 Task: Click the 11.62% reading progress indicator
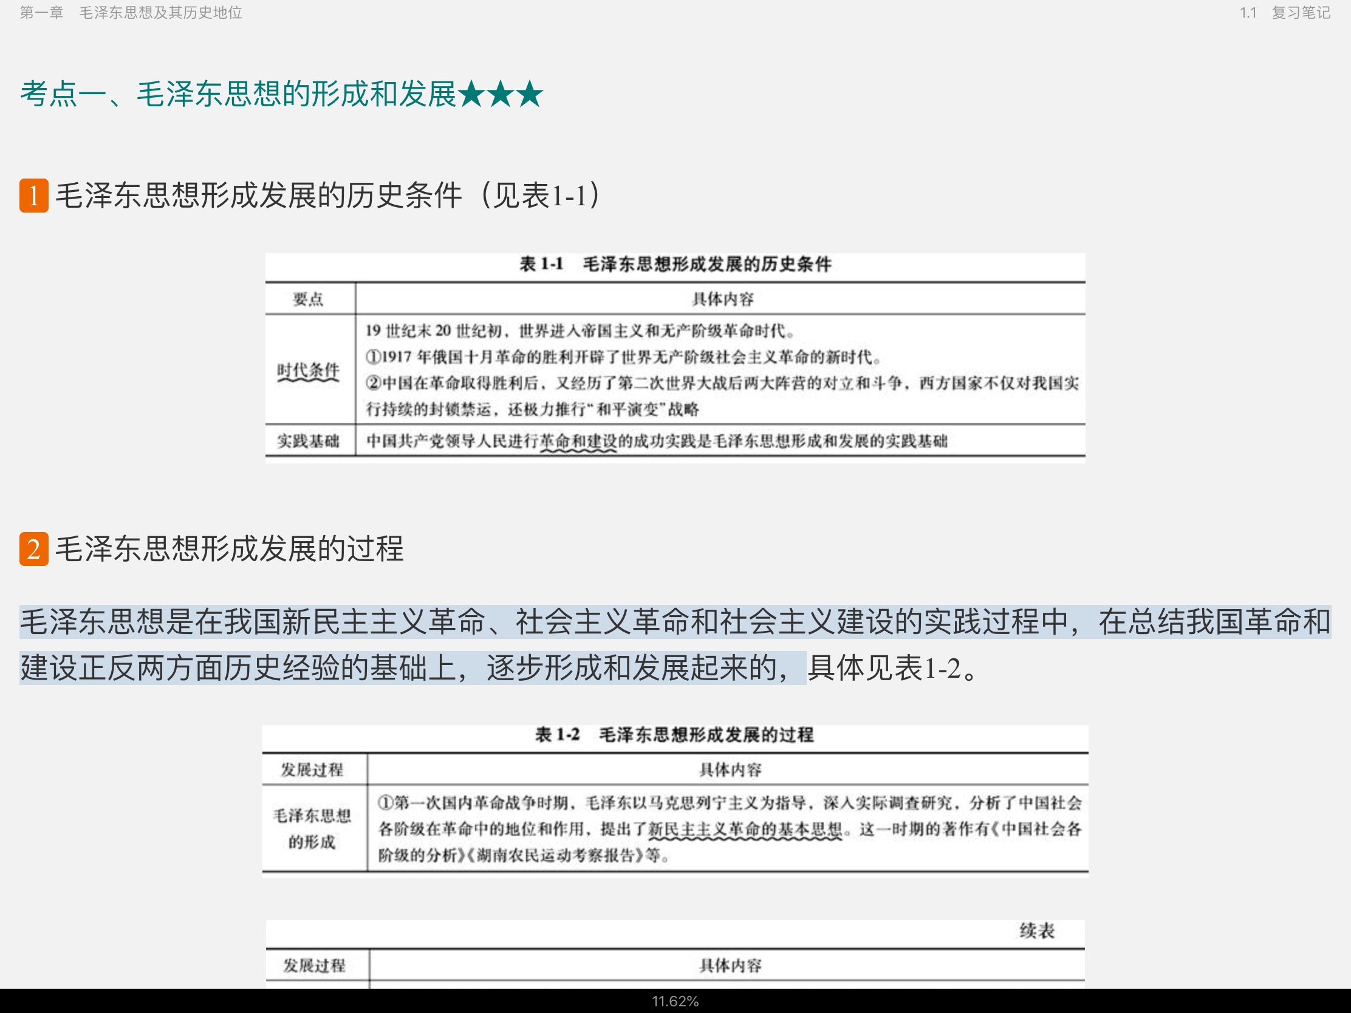pos(675,1001)
